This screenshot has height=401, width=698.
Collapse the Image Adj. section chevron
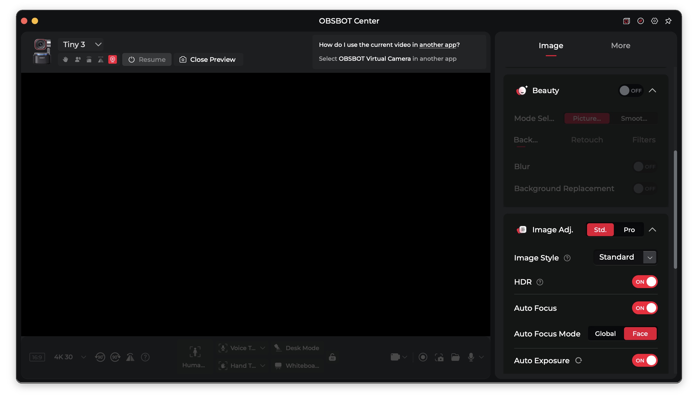(652, 230)
